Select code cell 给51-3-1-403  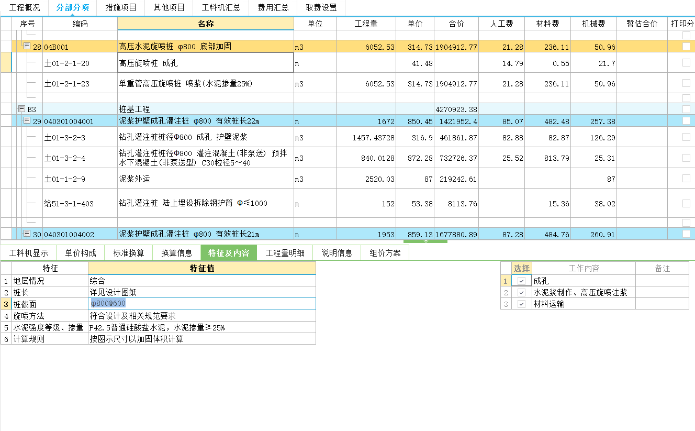(x=80, y=203)
